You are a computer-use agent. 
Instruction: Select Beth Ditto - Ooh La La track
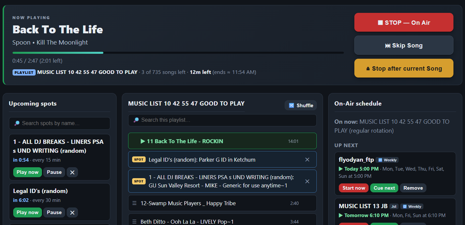tap(222, 219)
